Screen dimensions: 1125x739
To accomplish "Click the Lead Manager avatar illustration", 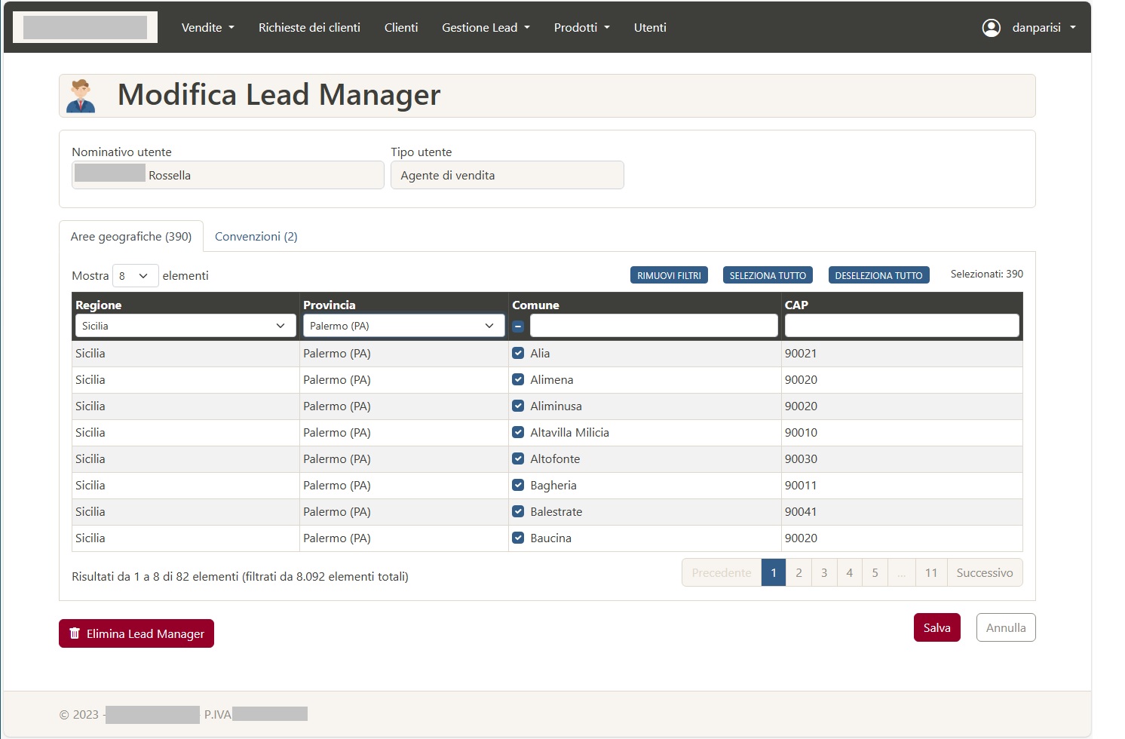I will 81,96.
